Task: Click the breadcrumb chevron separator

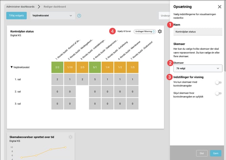Action: 39,6
